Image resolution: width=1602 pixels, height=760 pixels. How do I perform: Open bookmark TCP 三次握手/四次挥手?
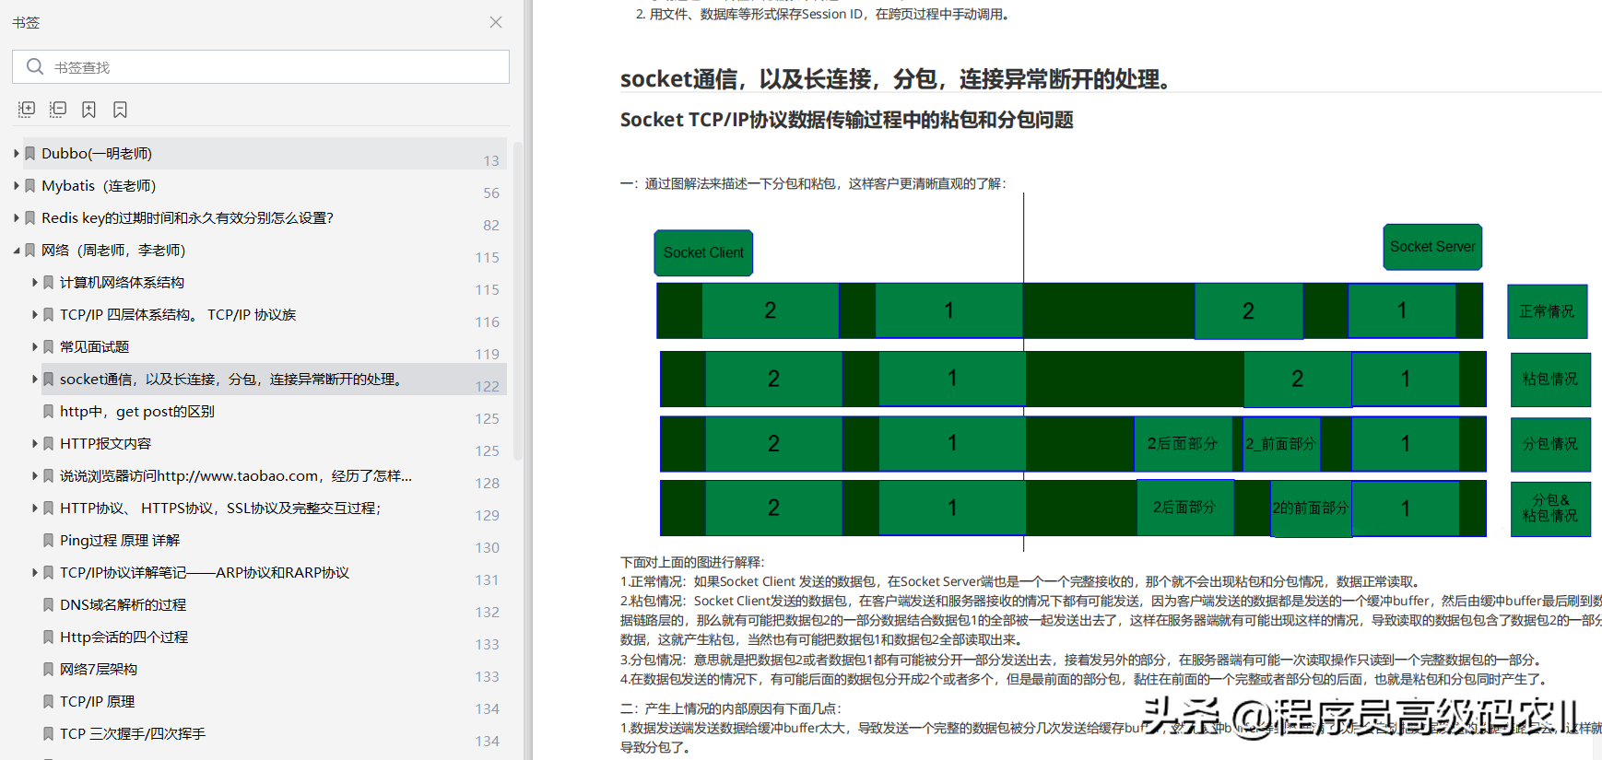coord(133,733)
